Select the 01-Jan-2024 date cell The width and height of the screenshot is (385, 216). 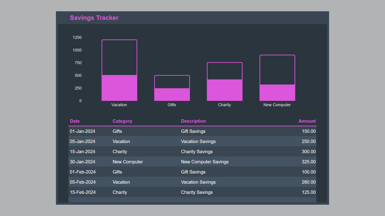pos(83,131)
